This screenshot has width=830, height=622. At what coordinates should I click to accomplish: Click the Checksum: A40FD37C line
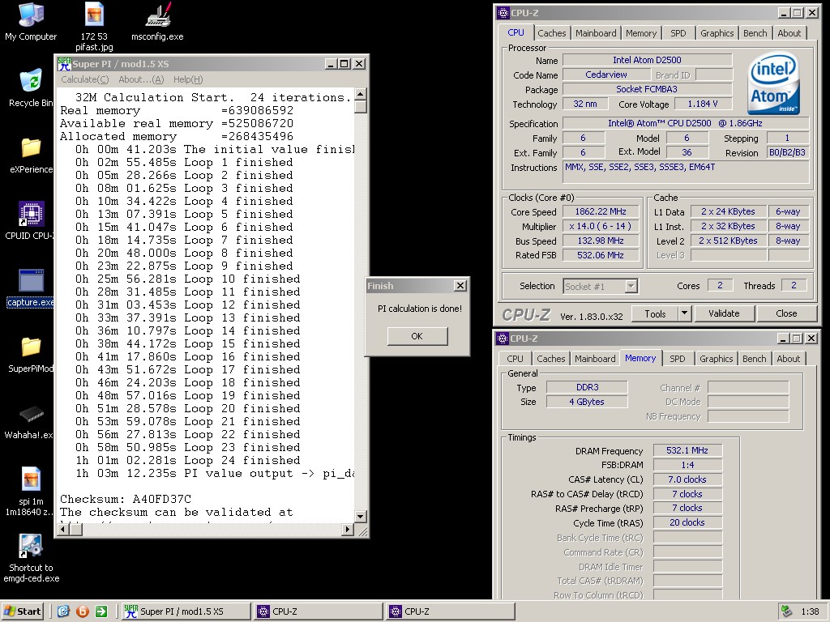point(126,499)
